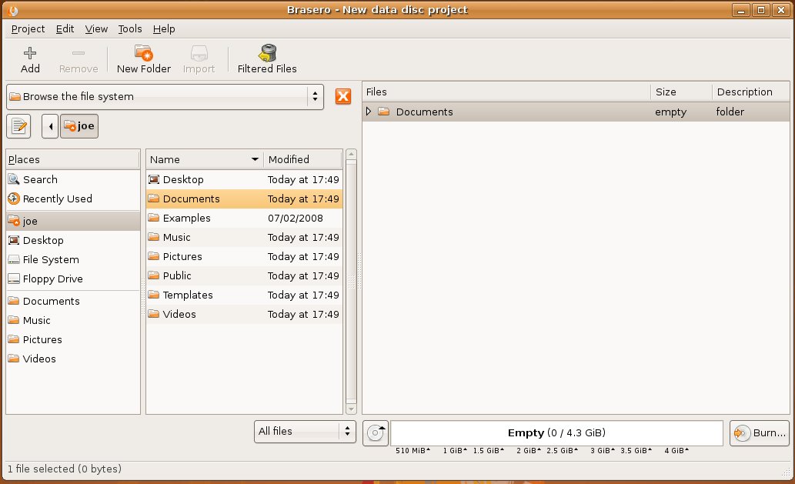
Task: Close the file browser pane with orange X
Action: 343,96
